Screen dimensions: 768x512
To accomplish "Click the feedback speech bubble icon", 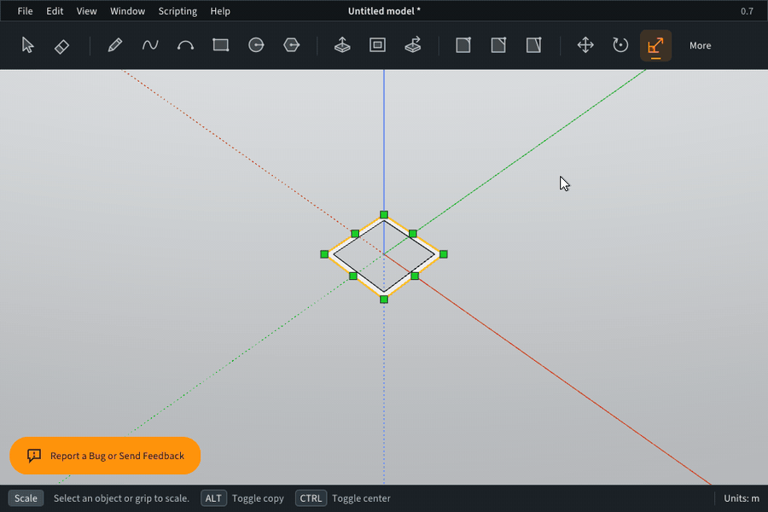I will pos(34,456).
